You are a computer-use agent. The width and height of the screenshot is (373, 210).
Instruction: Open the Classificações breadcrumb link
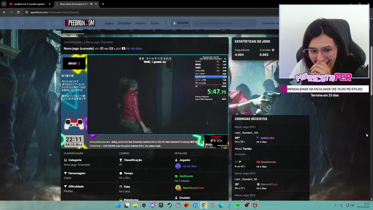point(73,42)
